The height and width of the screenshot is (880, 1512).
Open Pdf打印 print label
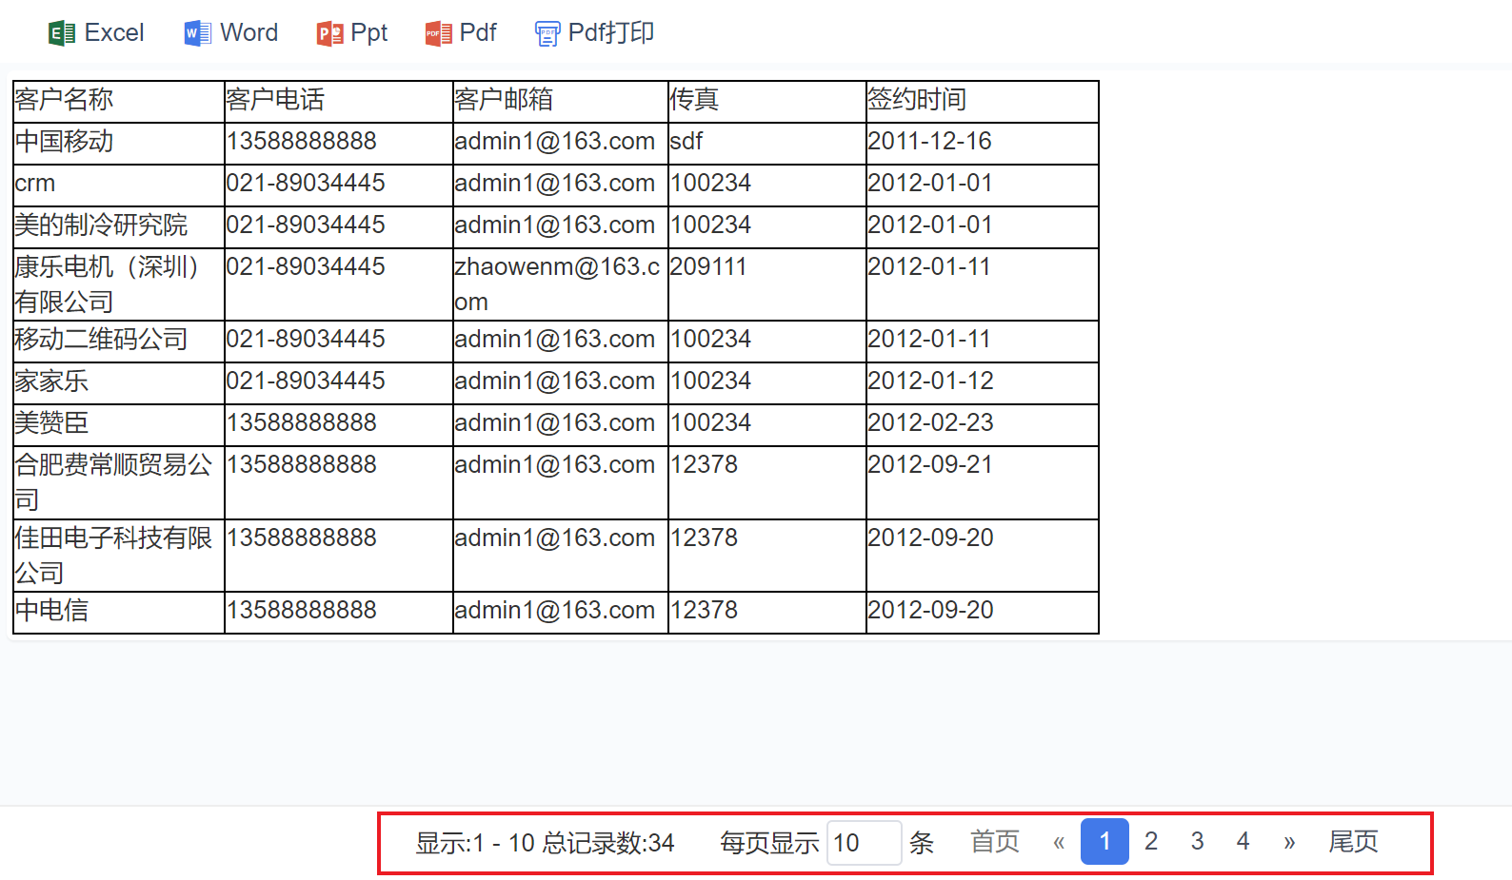point(611,32)
